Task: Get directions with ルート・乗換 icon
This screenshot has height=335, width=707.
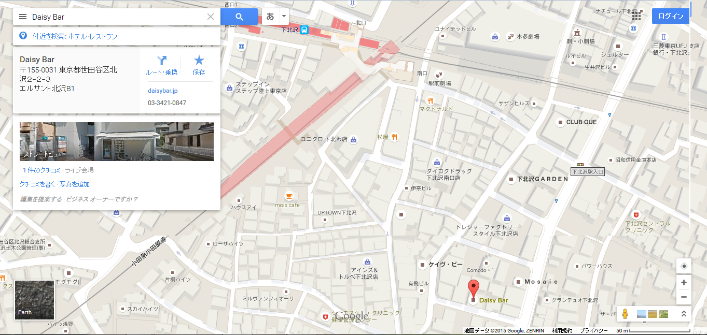Action: tap(161, 66)
